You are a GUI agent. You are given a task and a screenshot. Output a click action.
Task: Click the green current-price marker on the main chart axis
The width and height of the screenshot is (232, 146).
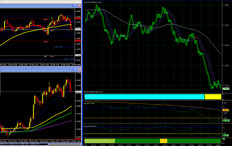[226, 89]
